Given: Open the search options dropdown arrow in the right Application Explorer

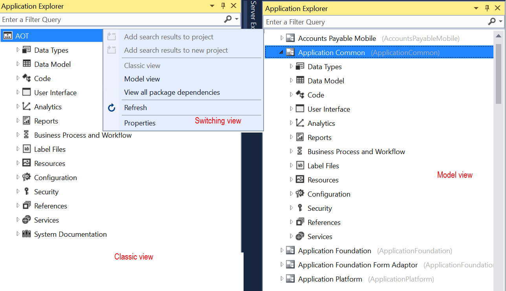Looking at the screenshot, I should (x=500, y=22).
